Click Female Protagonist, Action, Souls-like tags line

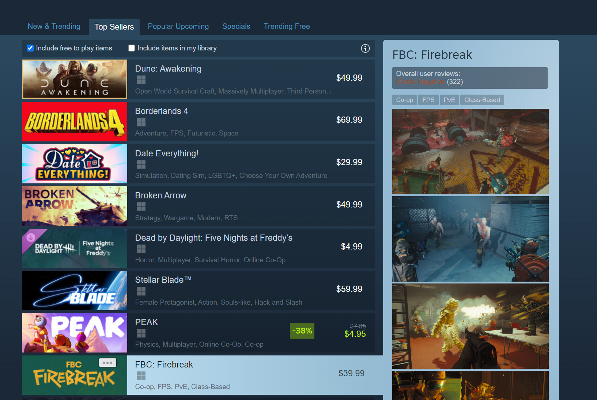(x=219, y=302)
